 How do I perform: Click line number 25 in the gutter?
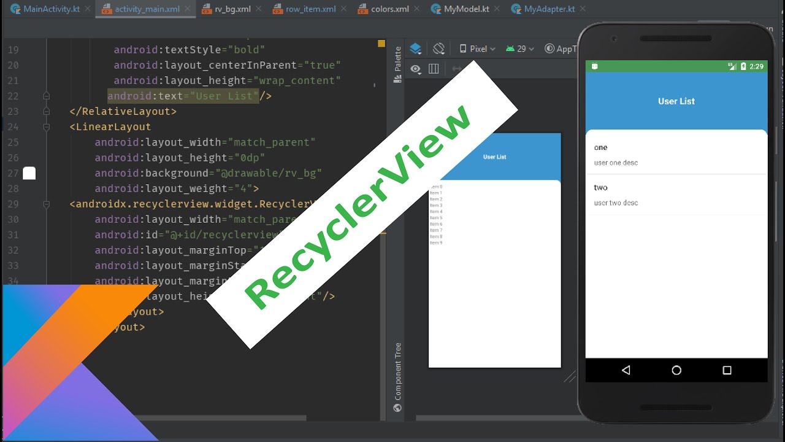pyautogui.click(x=13, y=142)
